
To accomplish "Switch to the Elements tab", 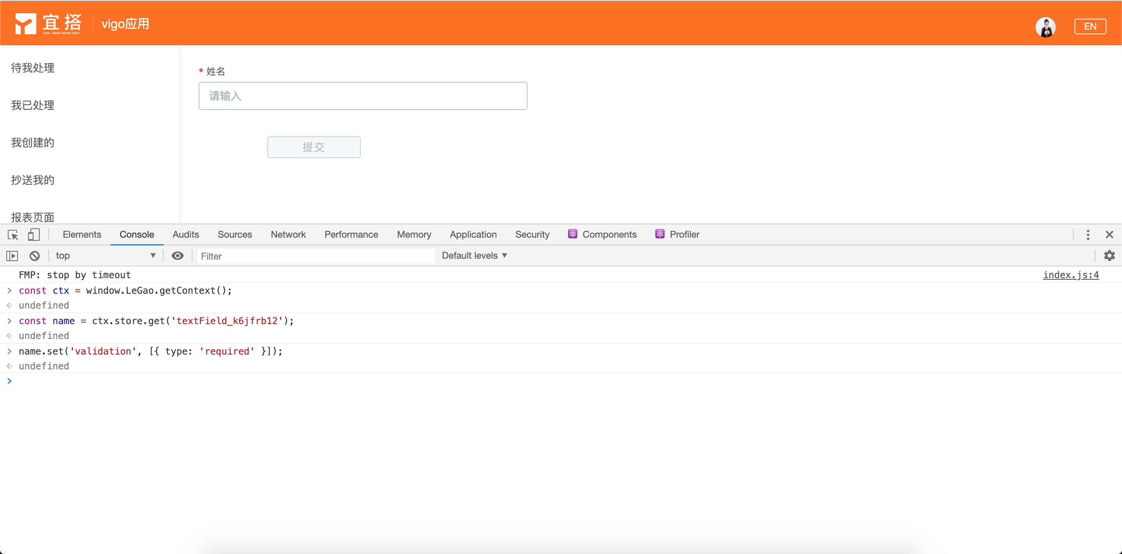I will (82, 234).
